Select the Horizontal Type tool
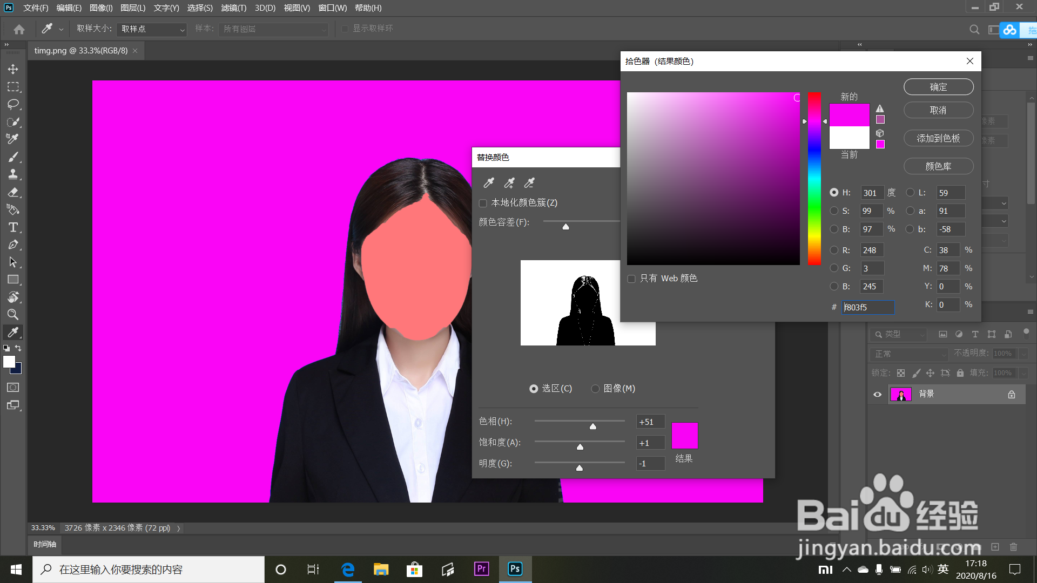The width and height of the screenshot is (1037, 583). coord(13,227)
